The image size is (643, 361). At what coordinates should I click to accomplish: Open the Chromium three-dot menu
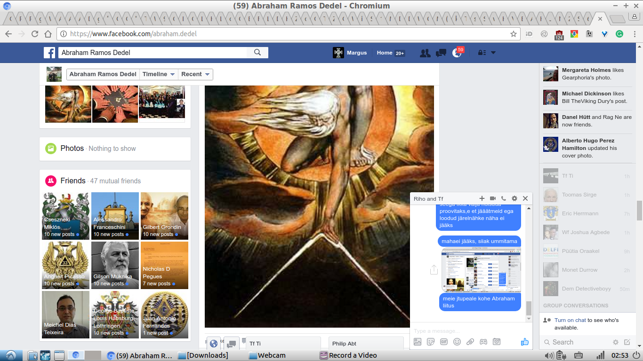point(635,34)
